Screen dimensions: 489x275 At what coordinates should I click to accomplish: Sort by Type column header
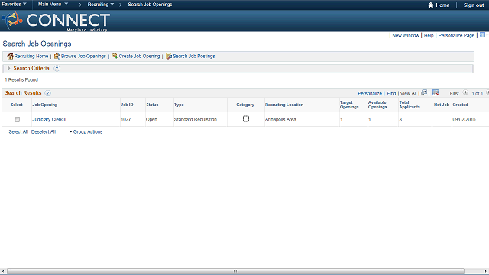tap(179, 105)
